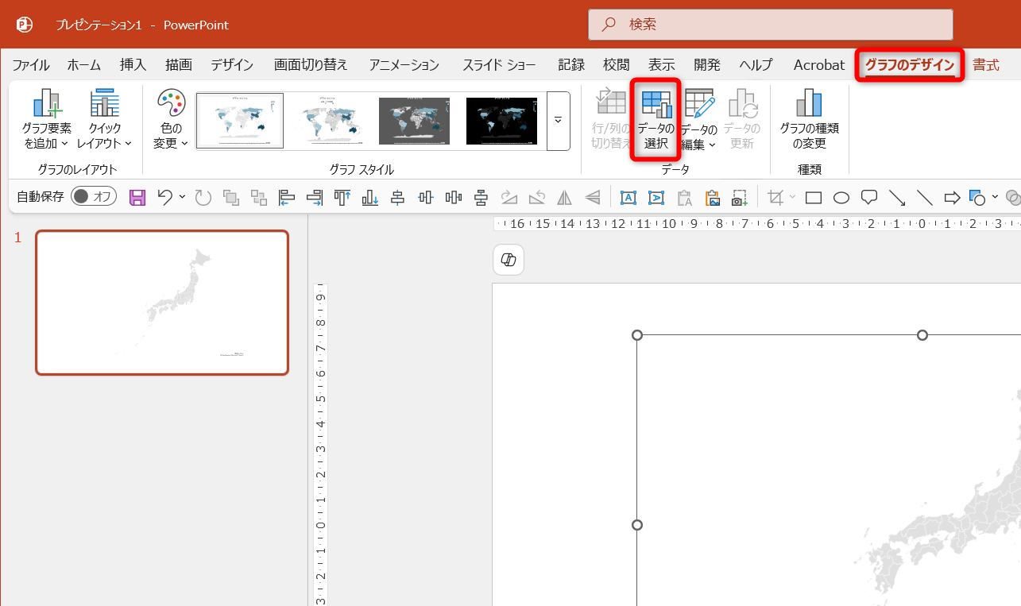Screen dimensions: 1021x606
Task: Open the Change Chart Type (グラフの種類の変更) dialog
Action: [809, 120]
